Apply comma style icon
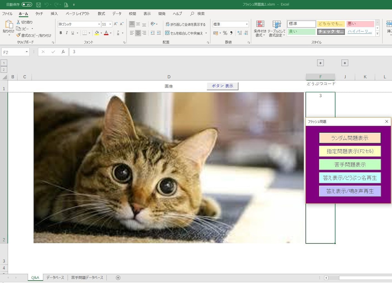 (x=231, y=33)
